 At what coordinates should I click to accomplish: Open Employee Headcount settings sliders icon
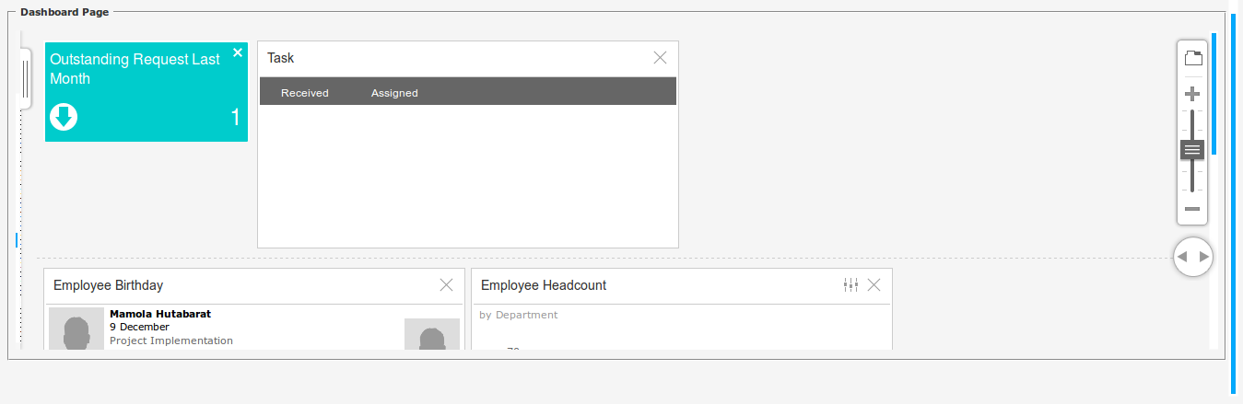(850, 285)
